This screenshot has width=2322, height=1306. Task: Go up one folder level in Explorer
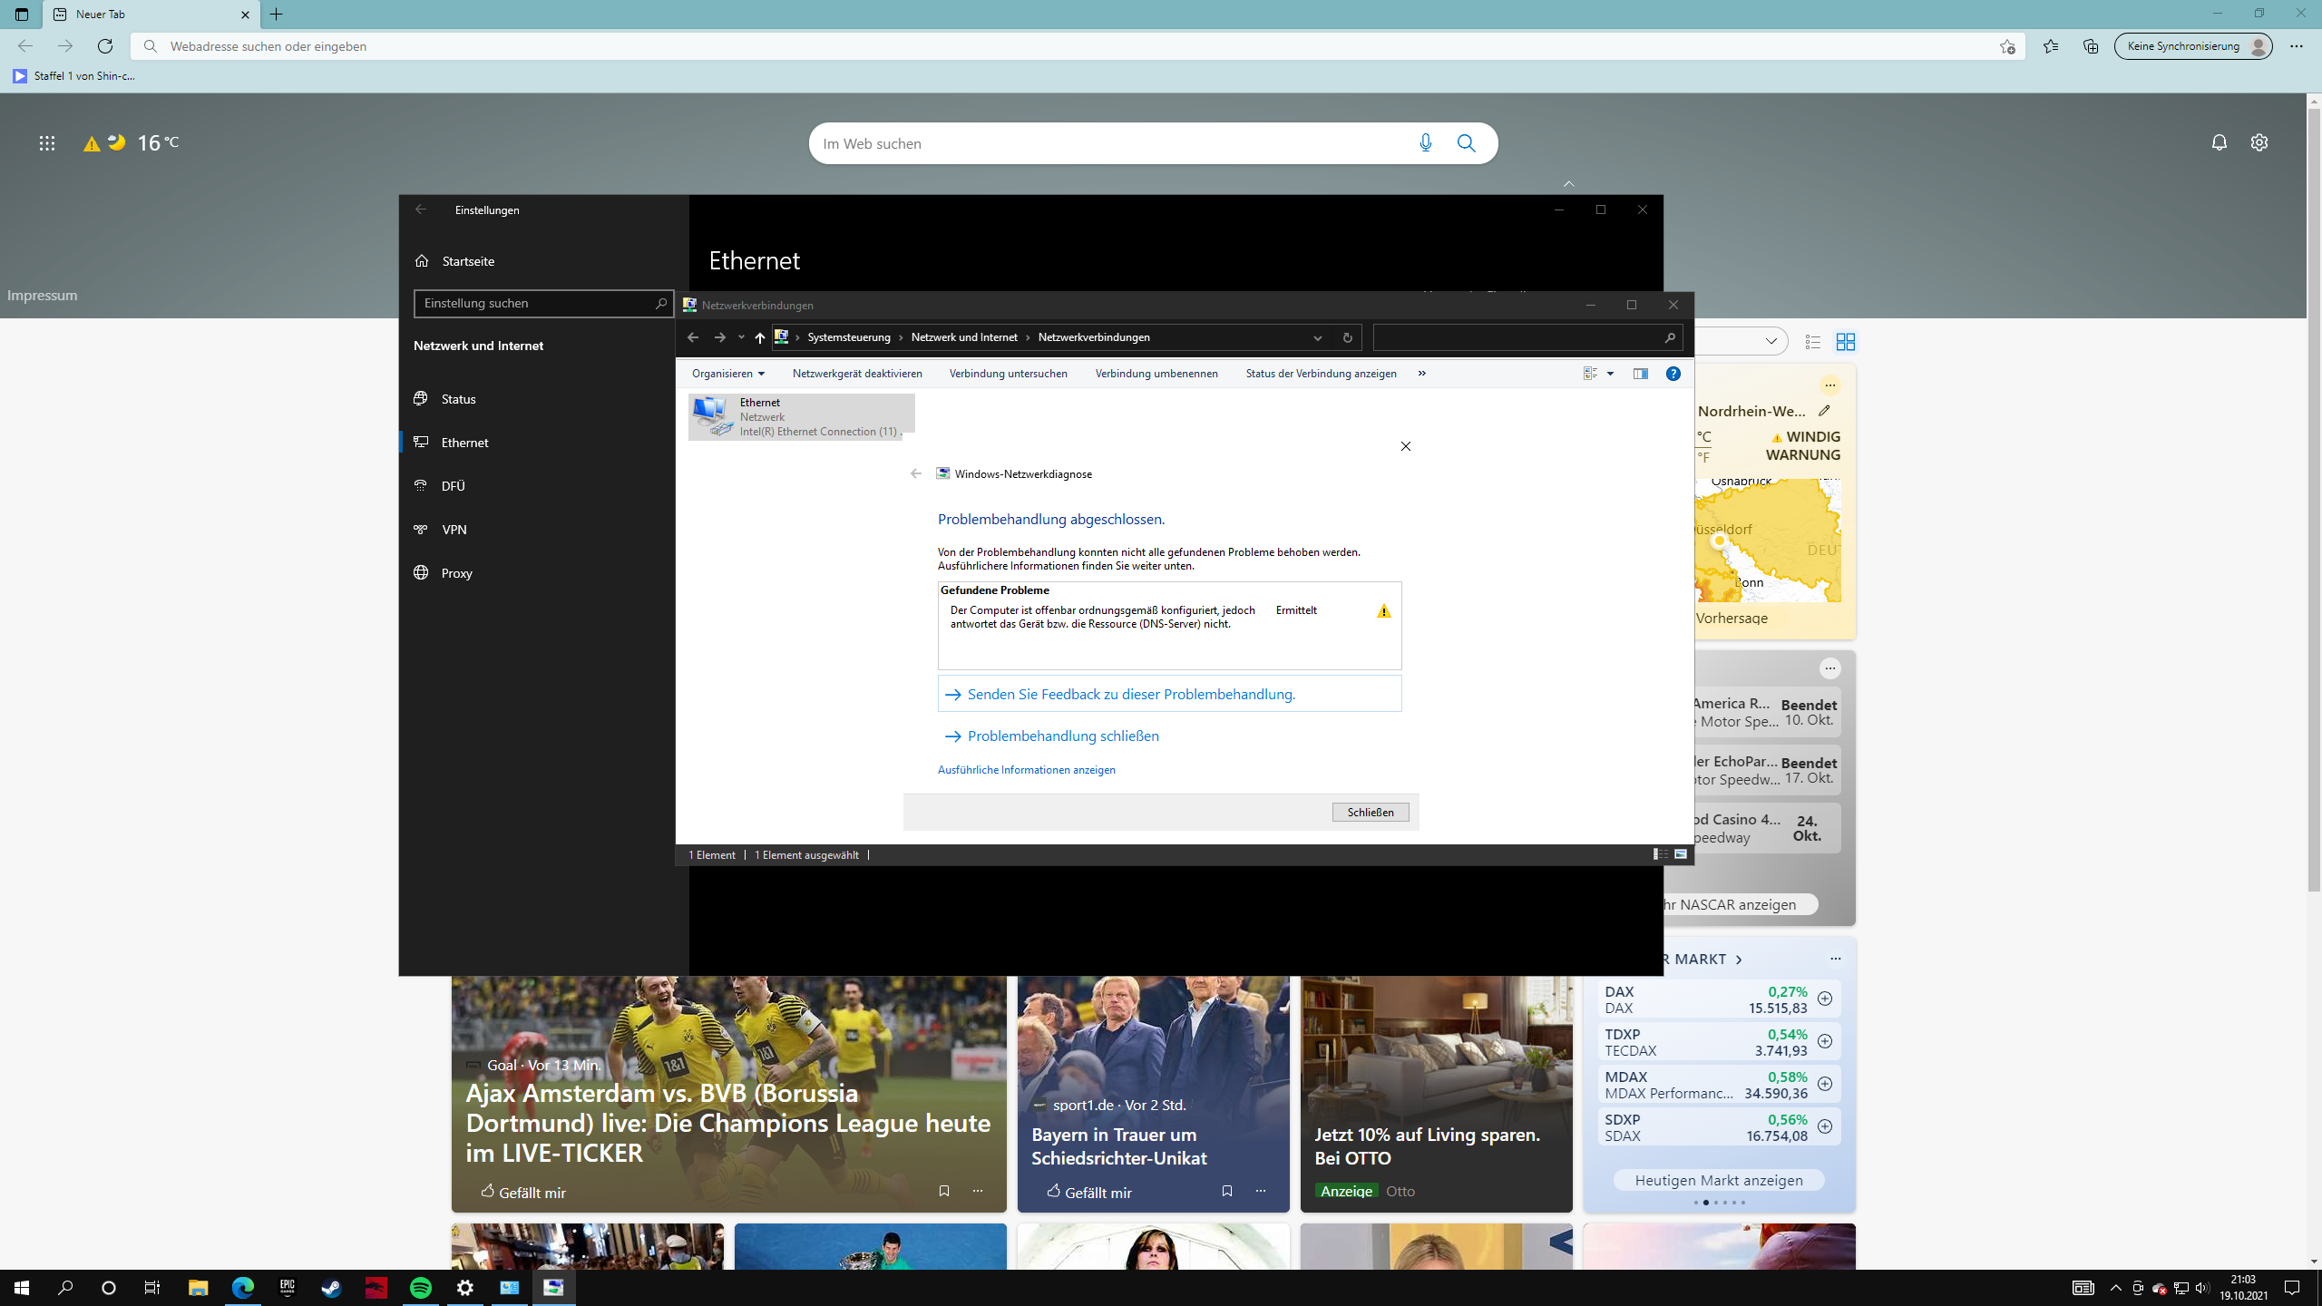point(759,337)
